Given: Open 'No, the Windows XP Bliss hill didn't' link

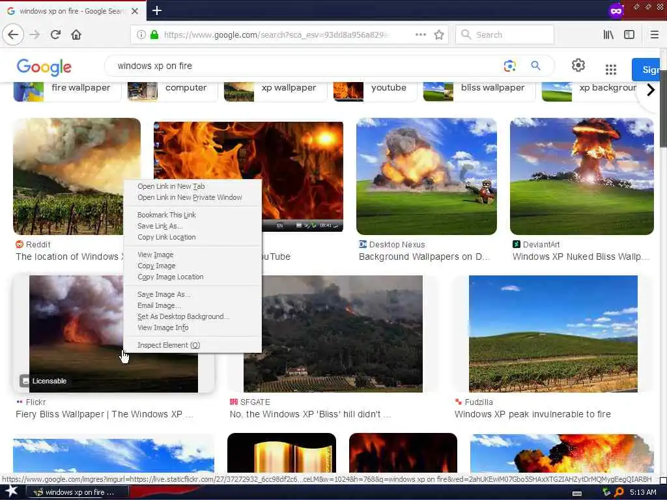Looking at the screenshot, I should [x=310, y=414].
